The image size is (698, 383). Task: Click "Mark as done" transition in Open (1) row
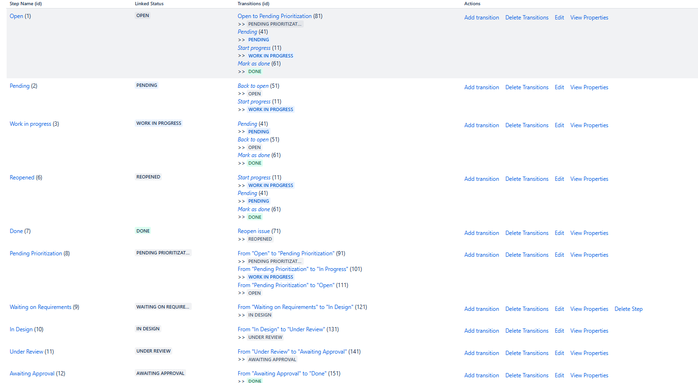[254, 64]
